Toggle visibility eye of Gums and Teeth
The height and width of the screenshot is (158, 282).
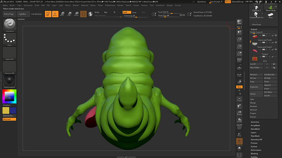276,35
